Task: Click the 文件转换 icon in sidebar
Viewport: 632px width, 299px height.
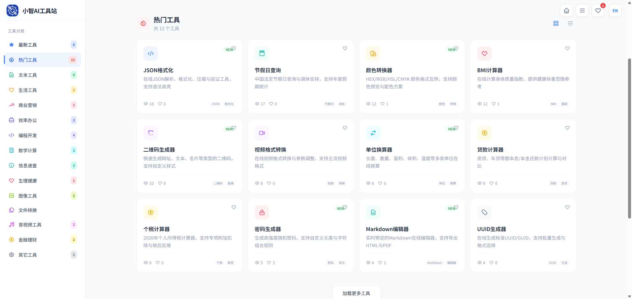Action: [x=12, y=210]
